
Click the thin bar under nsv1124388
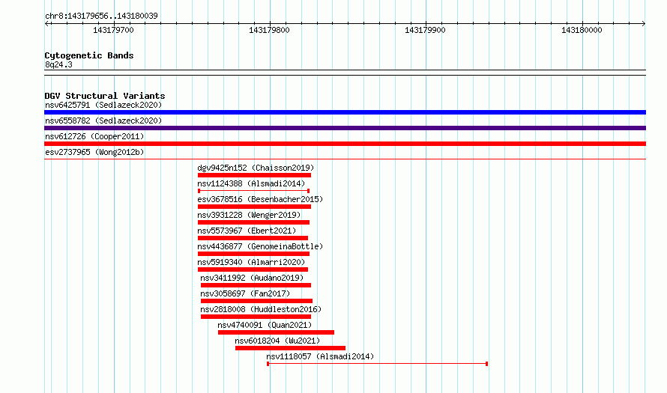253,191
